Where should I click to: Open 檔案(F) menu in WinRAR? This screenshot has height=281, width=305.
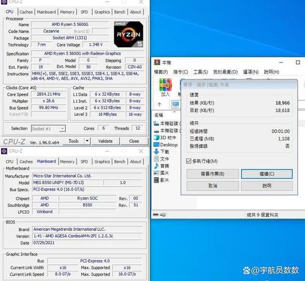point(161,72)
